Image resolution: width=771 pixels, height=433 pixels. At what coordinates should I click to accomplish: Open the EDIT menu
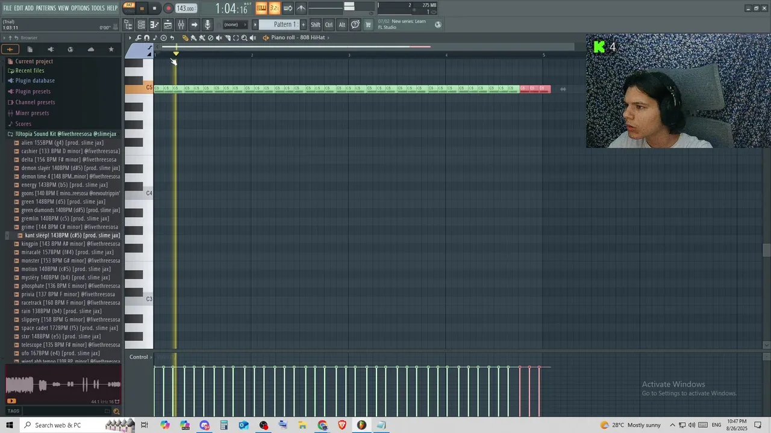(x=19, y=8)
